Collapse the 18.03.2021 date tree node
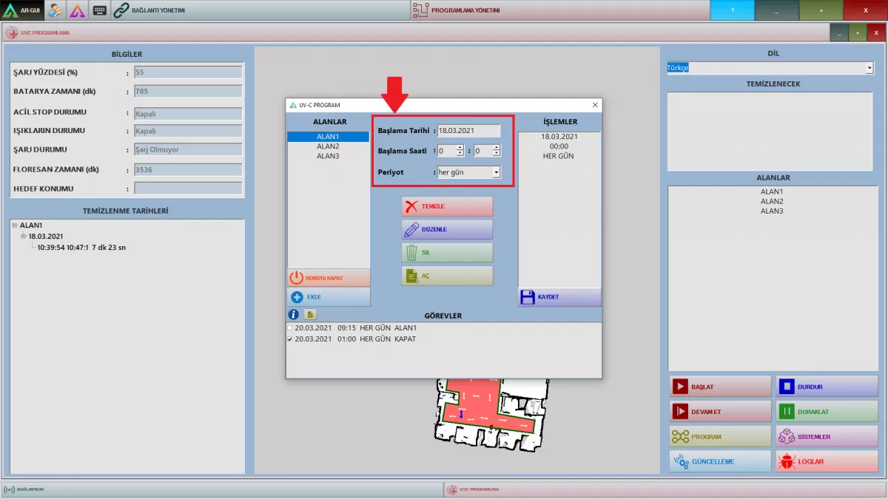Viewport: 888px width, 499px height. point(24,237)
